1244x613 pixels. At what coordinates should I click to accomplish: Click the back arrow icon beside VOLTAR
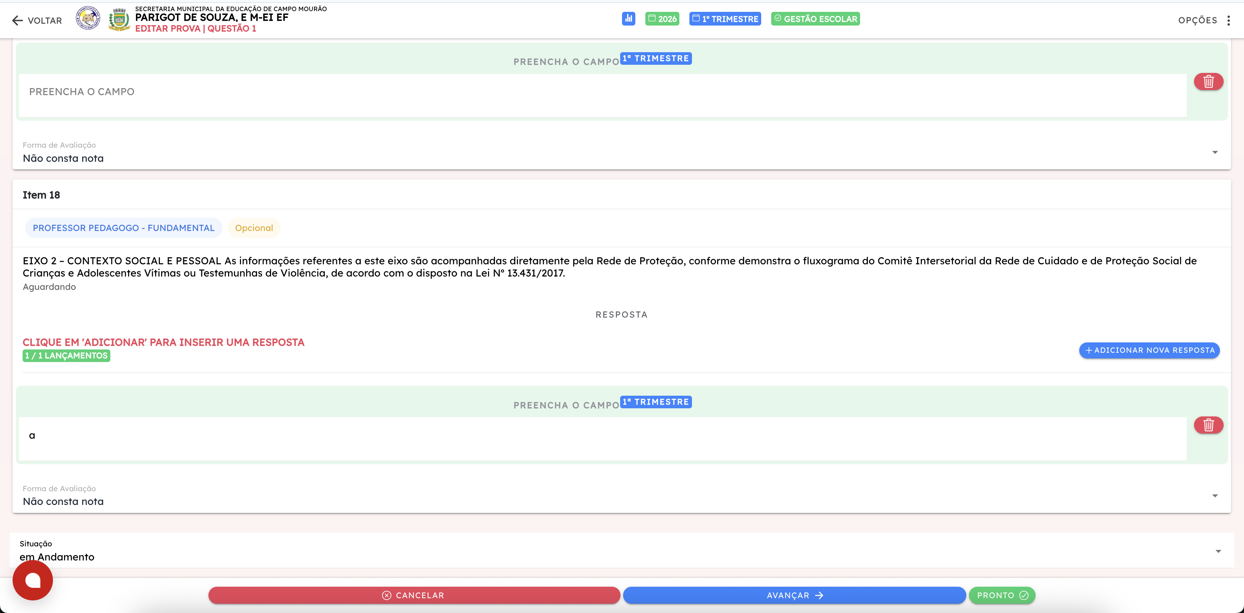[x=17, y=20]
